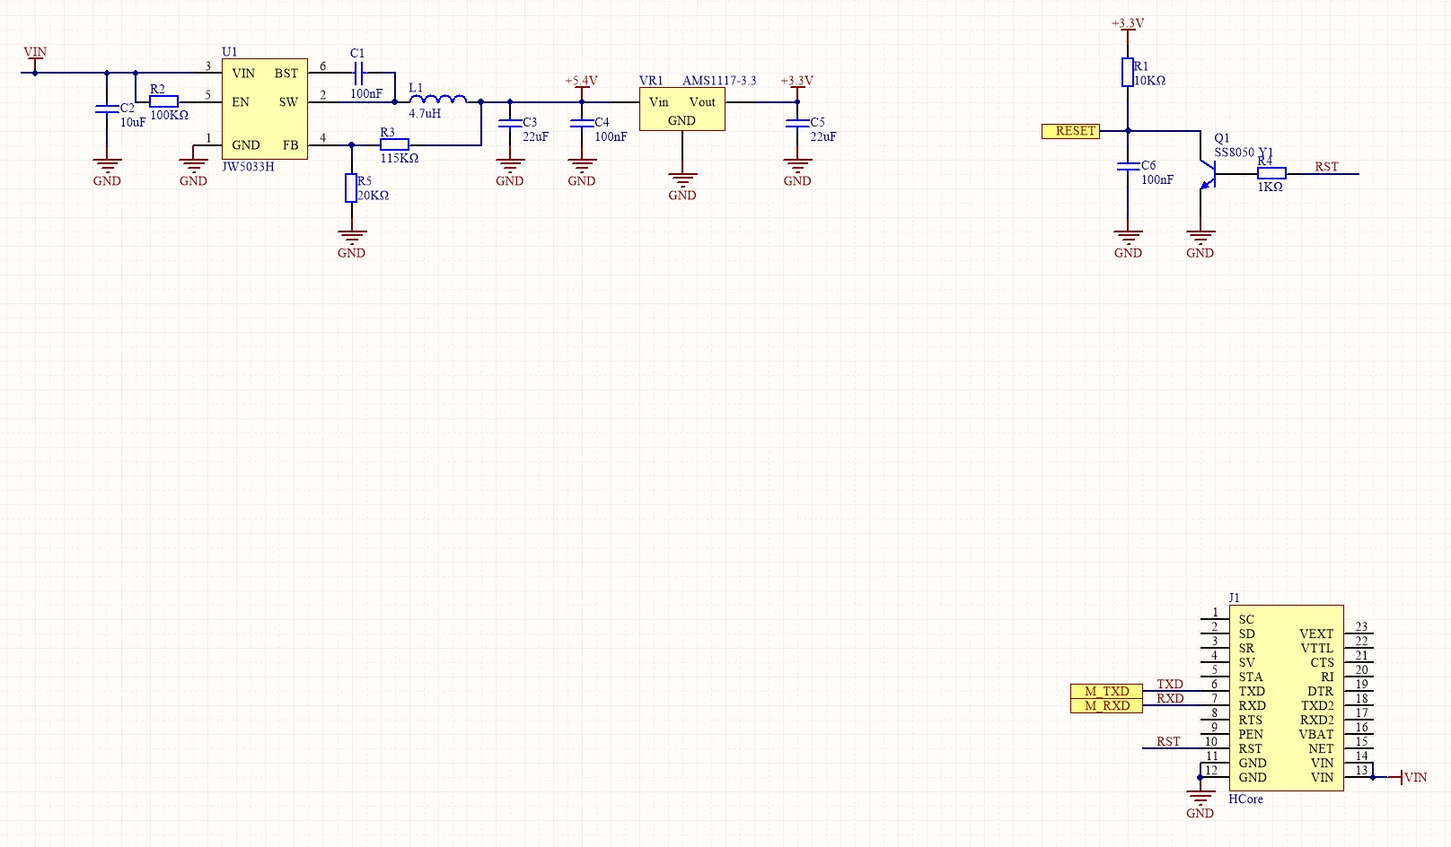Click the J1 designator text
The height and width of the screenshot is (847, 1451).
tap(1234, 598)
